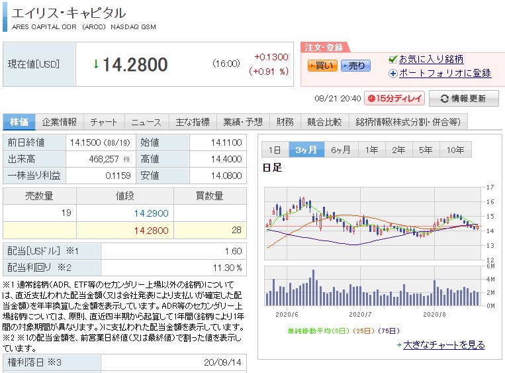Set chart period to 10年

[x=455, y=150]
